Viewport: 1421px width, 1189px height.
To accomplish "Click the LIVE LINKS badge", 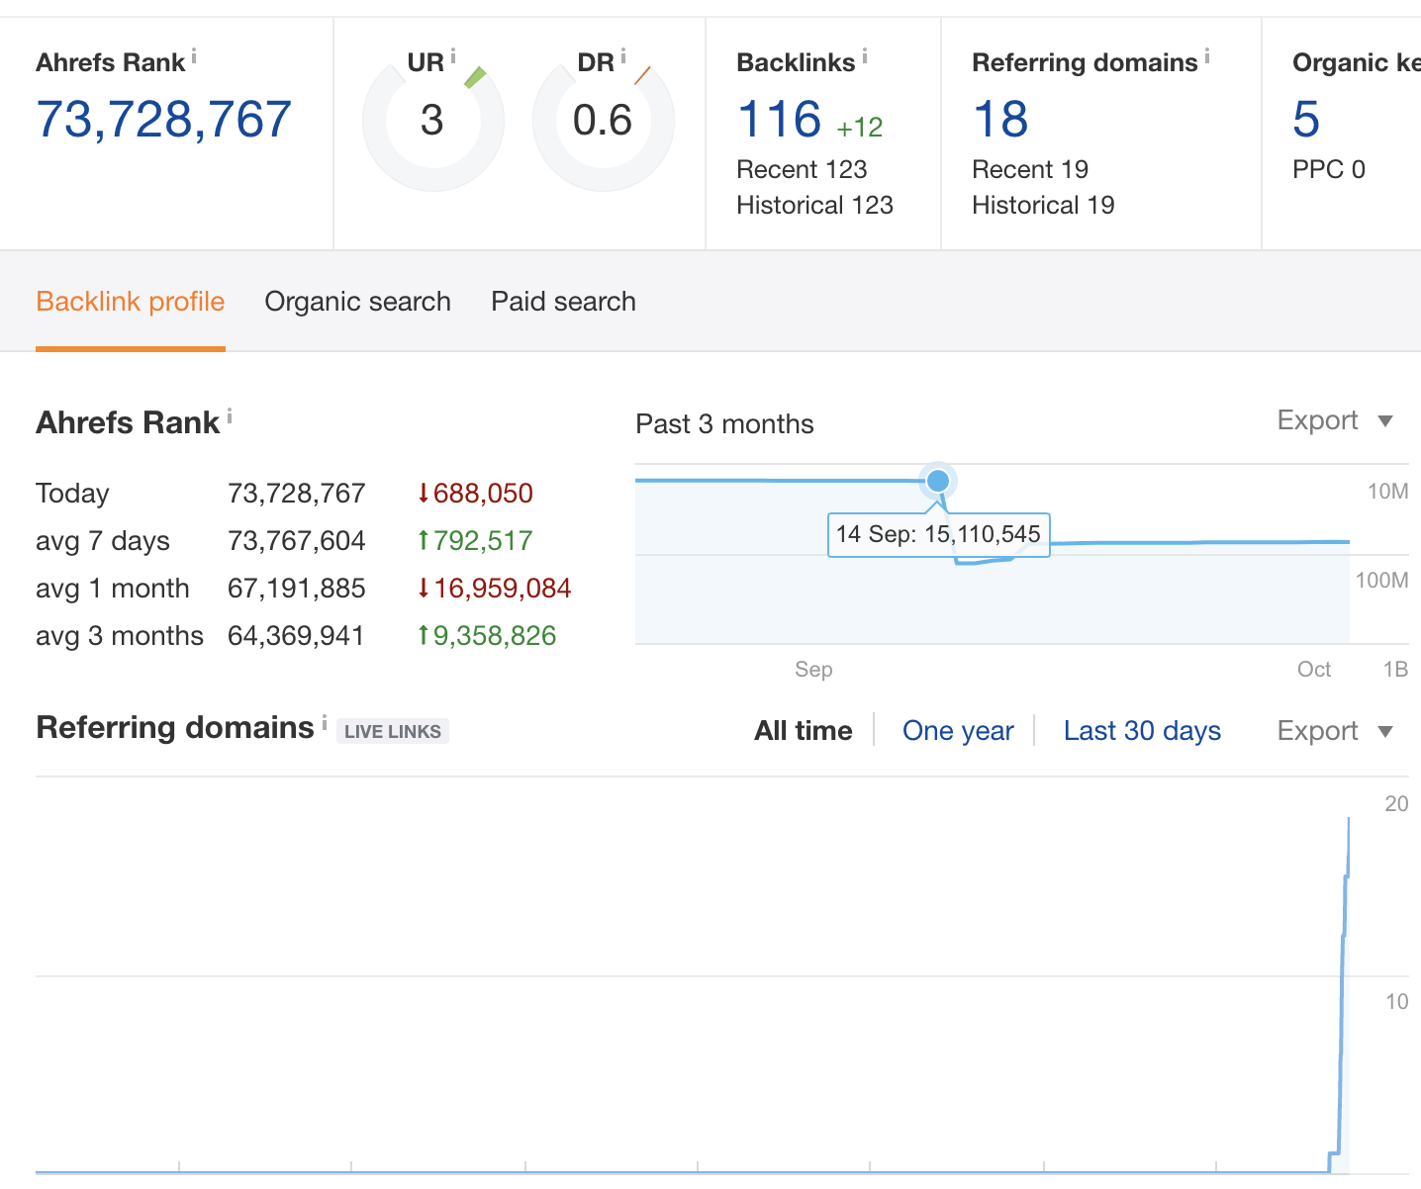I will click(x=393, y=731).
